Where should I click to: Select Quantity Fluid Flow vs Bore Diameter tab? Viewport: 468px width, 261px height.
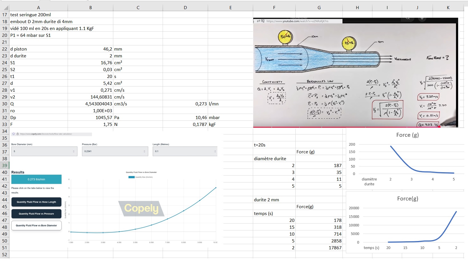coord(36,226)
